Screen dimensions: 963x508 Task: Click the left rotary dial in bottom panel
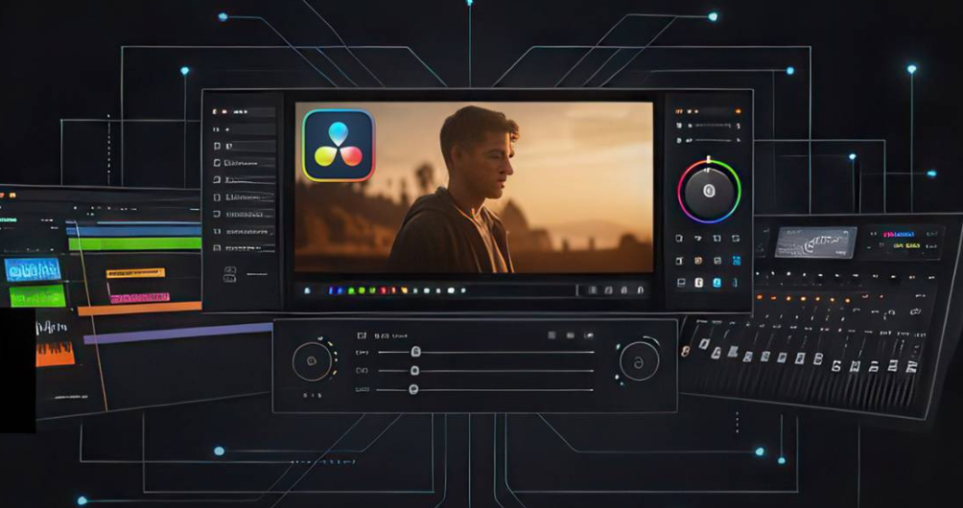point(311,361)
